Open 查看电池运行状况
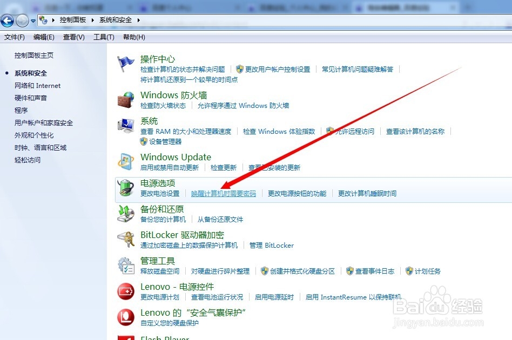This screenshot has width=512, height=340. [217, 297]
